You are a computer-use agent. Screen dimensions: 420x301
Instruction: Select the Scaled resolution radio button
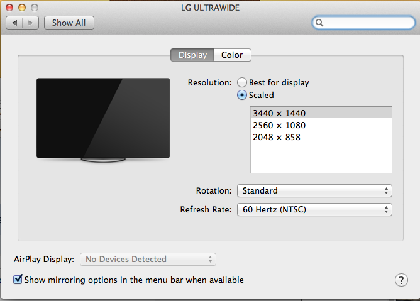(242, 95)
